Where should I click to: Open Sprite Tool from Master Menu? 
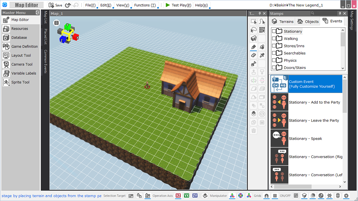20,82
